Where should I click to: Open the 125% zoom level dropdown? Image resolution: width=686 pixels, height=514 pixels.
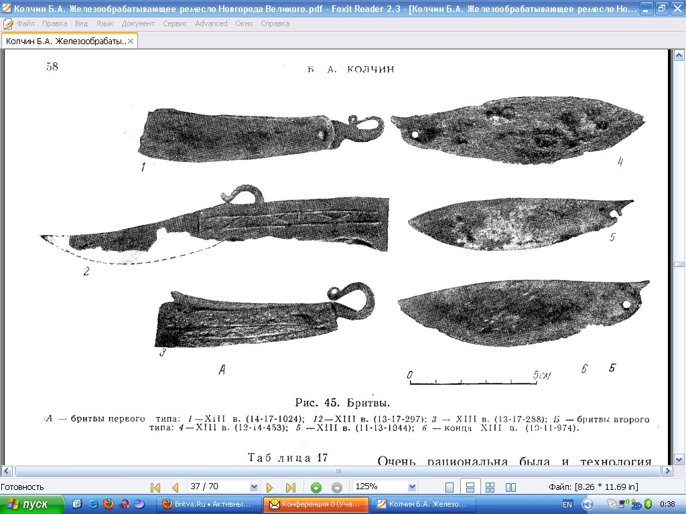pyautogui.click(x=411, y=487)
